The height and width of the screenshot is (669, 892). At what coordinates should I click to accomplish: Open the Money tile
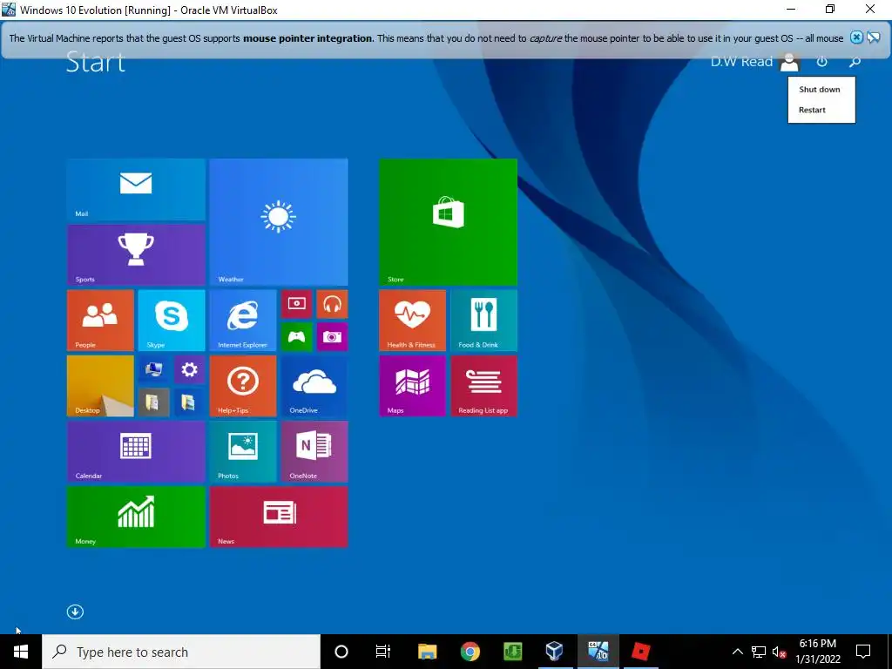tap(136, 517)
